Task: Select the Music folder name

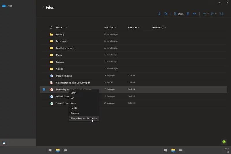Action: click(59, 55)
